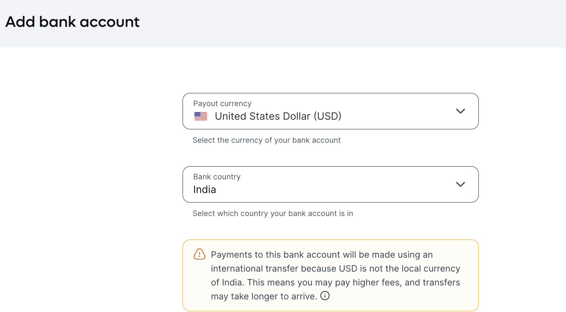Click the 'Add bank account' page title
This screenshot has height=312, width=566.
click(x=72, y=21)
